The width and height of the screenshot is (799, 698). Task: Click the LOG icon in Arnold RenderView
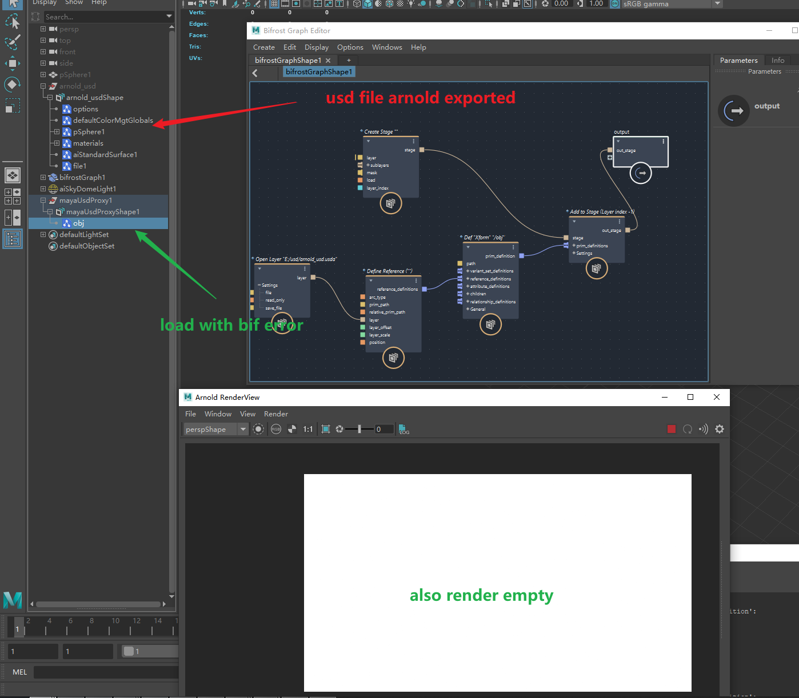coord(404,429)
